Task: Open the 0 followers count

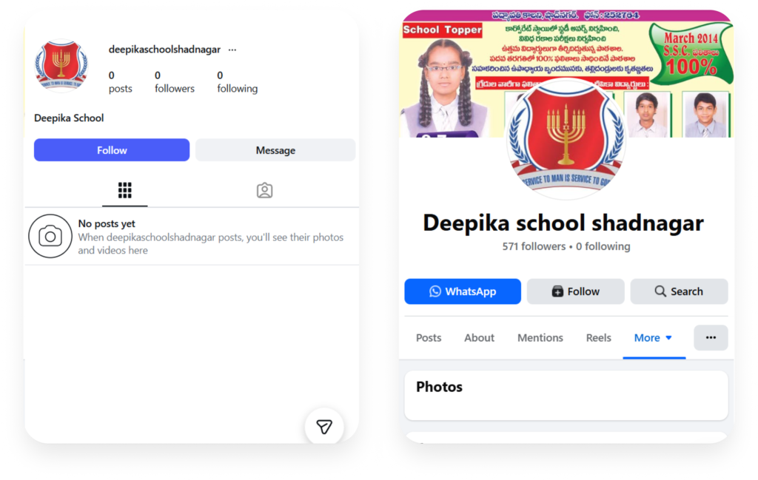Action: [175, 81]
